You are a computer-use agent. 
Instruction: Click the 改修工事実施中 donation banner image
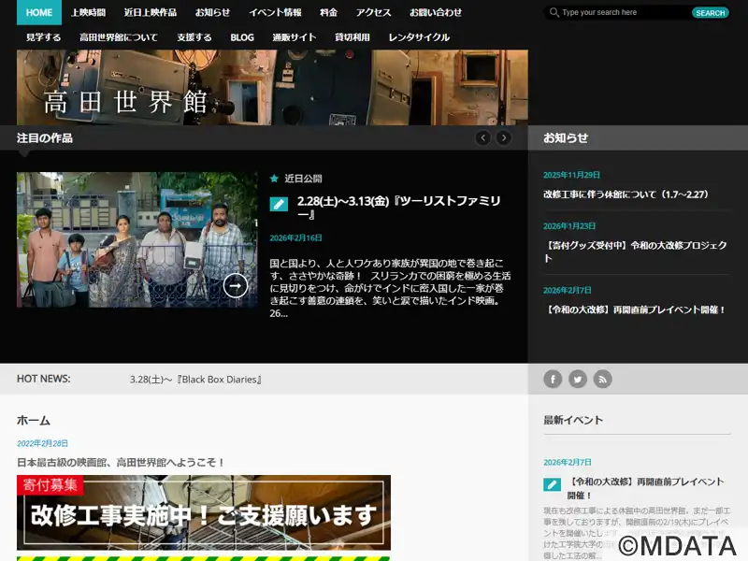tap(204, 512)
